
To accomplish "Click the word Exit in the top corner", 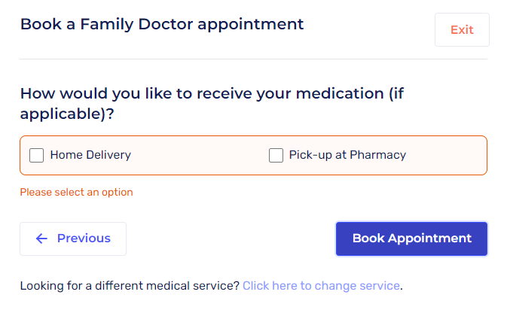I will click(x=462, y=30).
